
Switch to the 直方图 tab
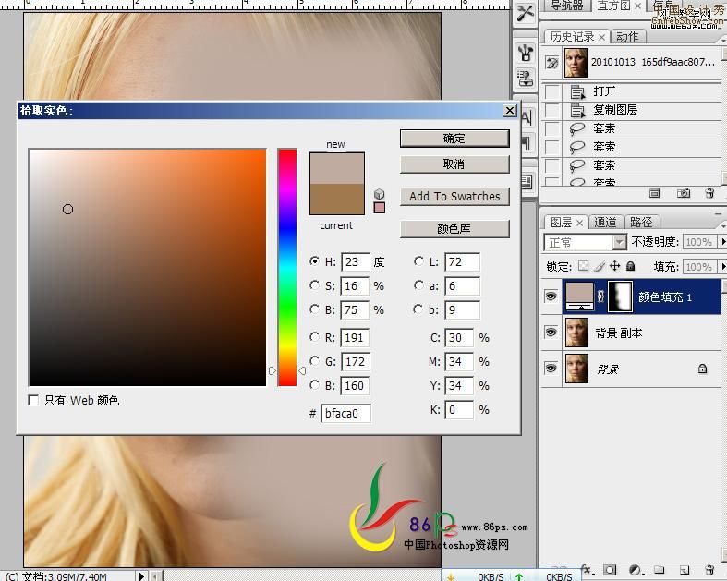click(619, 6)
